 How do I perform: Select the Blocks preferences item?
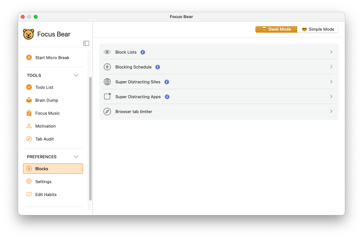point(53,169)
